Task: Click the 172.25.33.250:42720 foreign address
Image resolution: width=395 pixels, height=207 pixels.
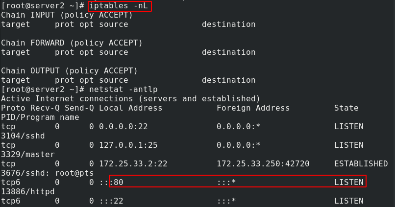Action: tap(263, 164)
